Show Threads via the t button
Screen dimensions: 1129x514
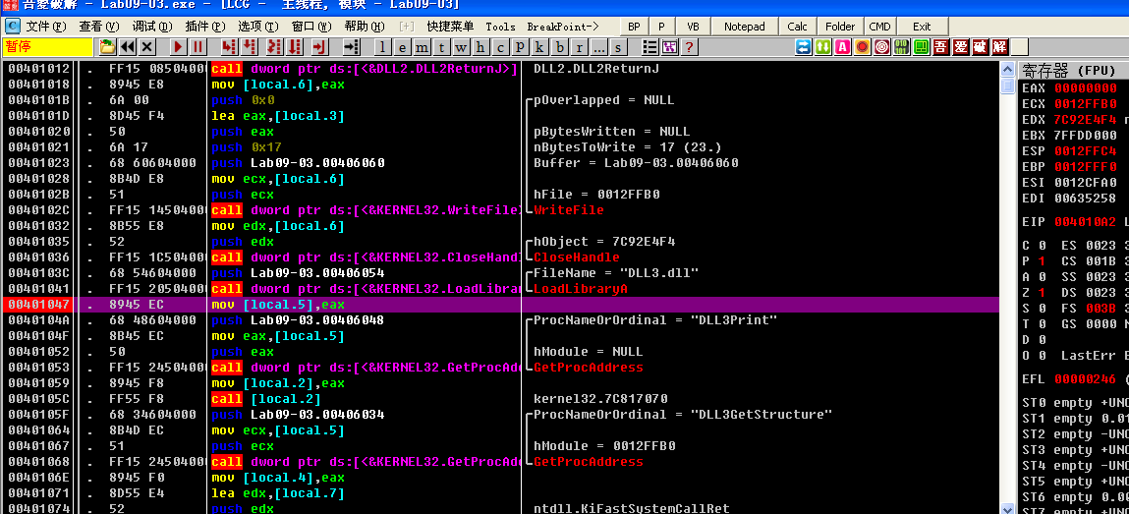(440, 47)
